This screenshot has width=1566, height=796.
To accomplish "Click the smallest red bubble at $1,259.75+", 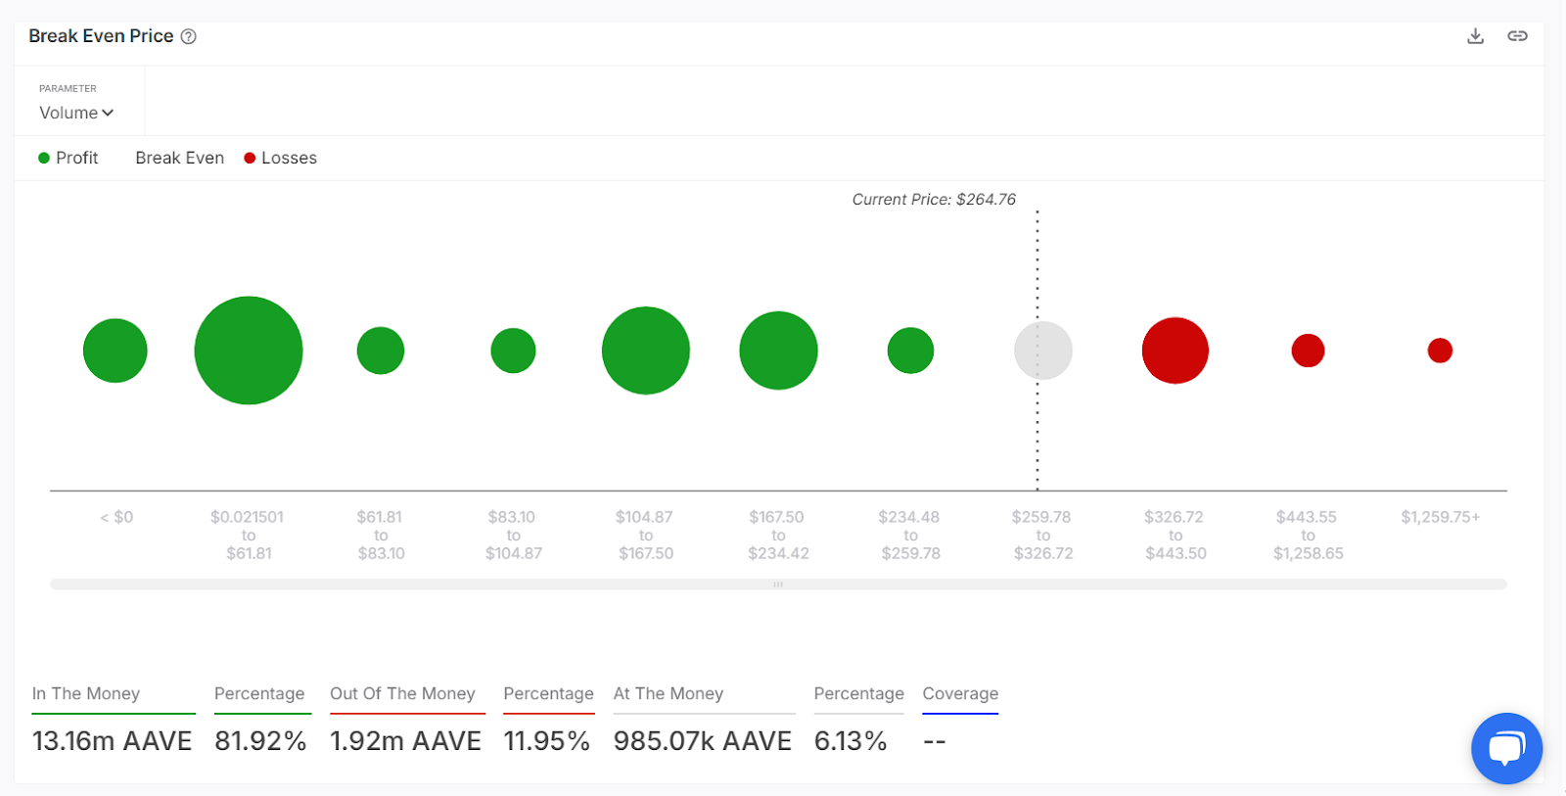I will click(x=1440, y=351).
